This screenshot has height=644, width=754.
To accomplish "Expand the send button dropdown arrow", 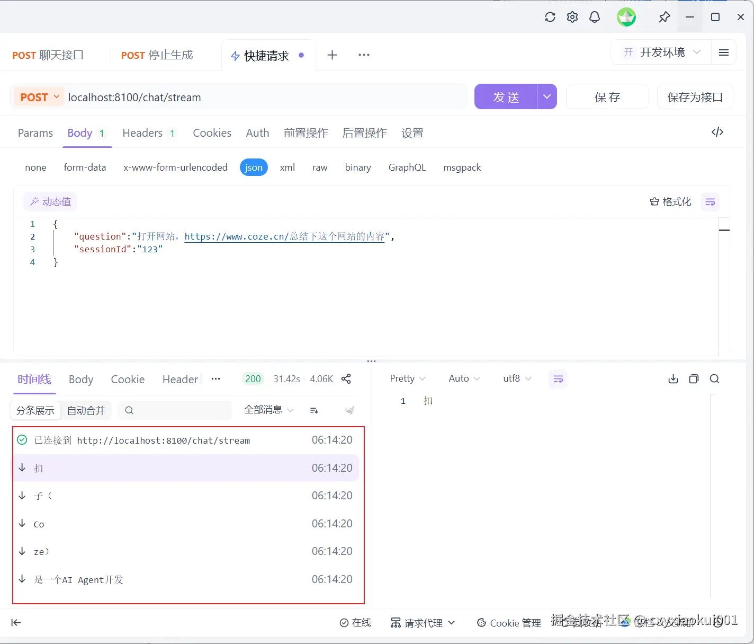I will [547, 96].
